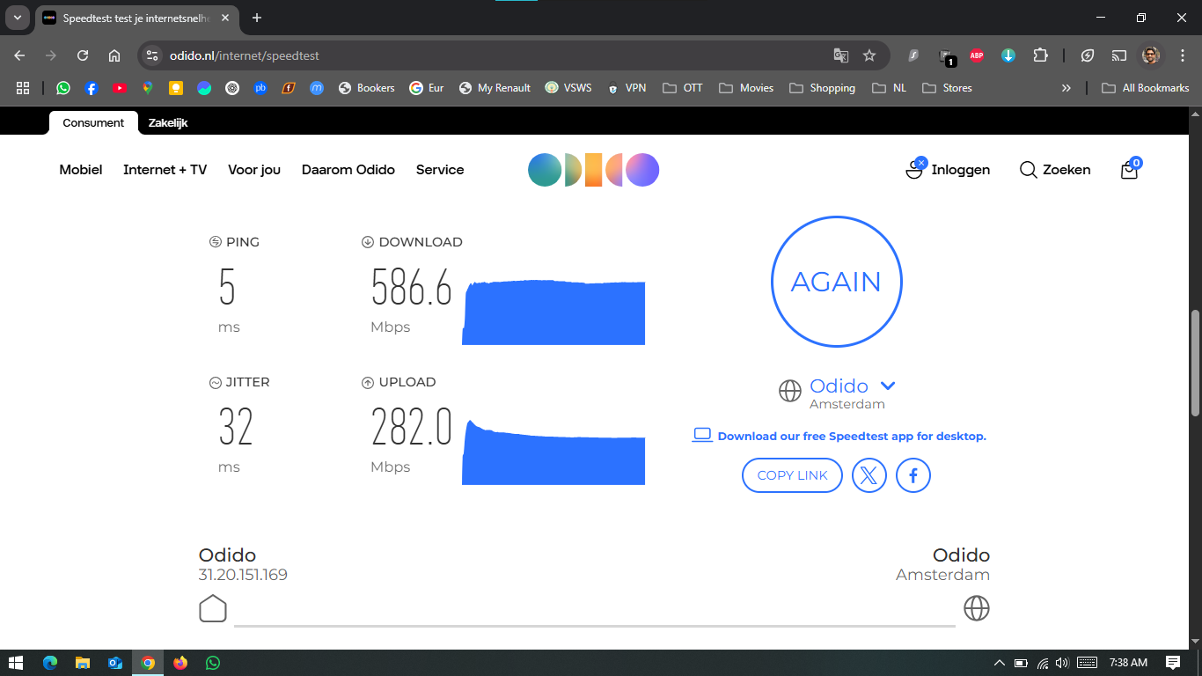Select the Consument tab
The height and width of the screenshot is (676, 1202).
(93, 122)
